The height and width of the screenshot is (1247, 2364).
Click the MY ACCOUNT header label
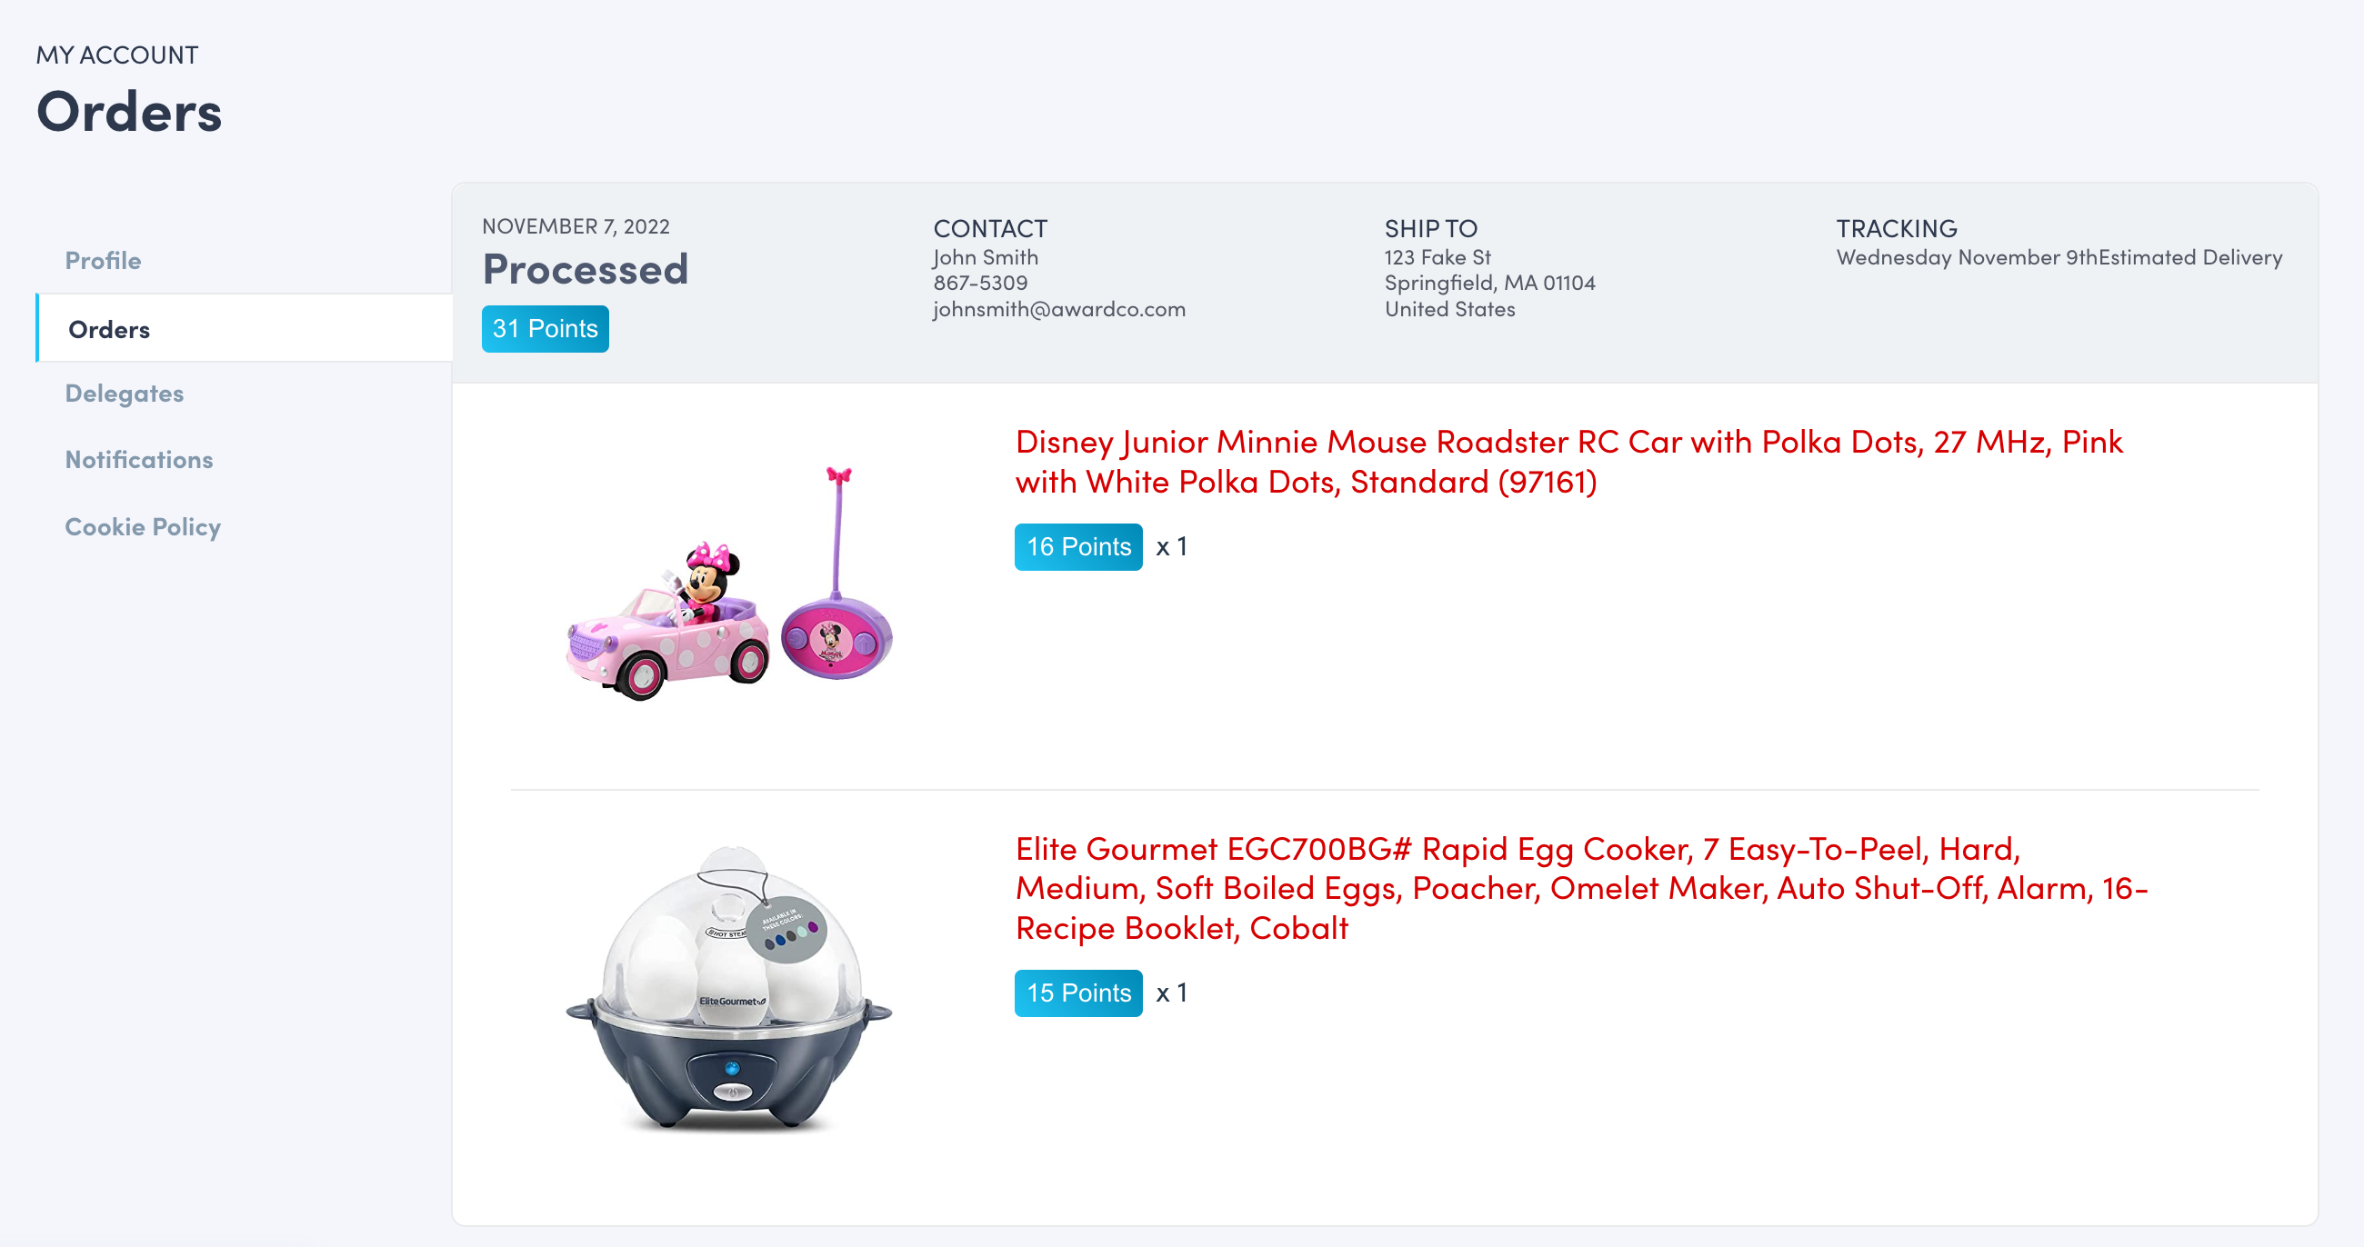116,55
